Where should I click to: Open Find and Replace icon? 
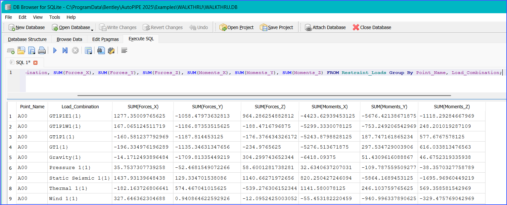click(x=111, y=51)
